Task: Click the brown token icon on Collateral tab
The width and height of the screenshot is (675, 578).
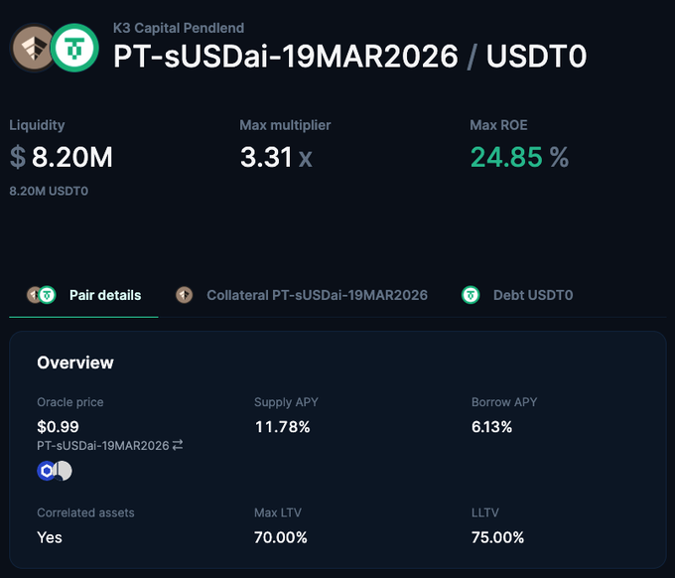Action: [x=184, y=295]
